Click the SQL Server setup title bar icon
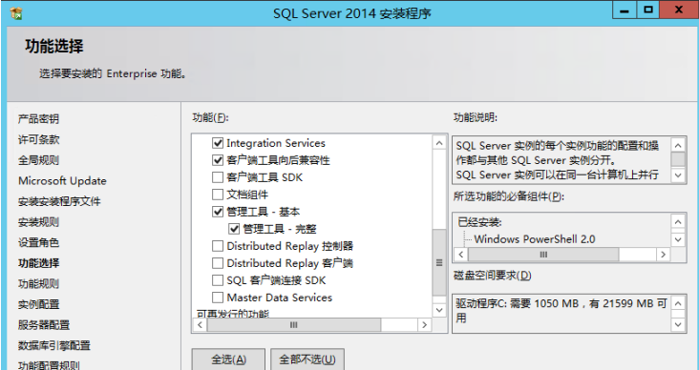699x370 pixels. (x=16, y=13)
